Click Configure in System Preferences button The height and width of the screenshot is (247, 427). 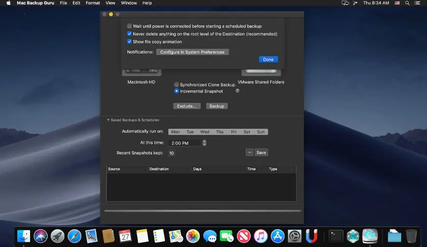(193, 52)
